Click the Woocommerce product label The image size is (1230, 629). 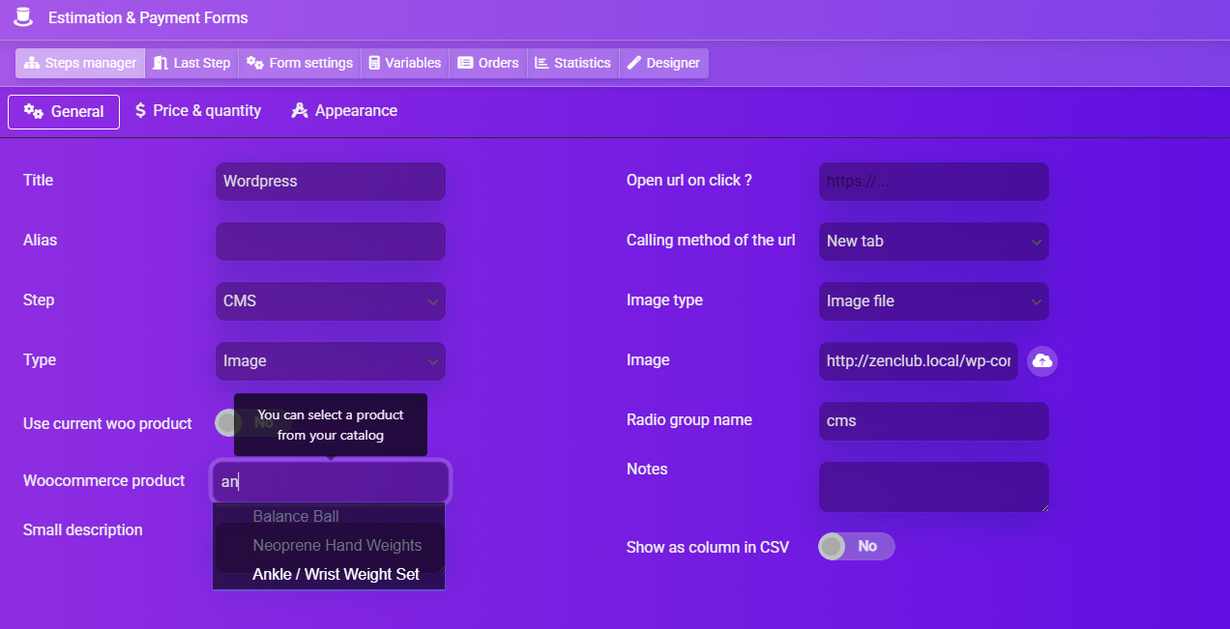pos(104,480)
